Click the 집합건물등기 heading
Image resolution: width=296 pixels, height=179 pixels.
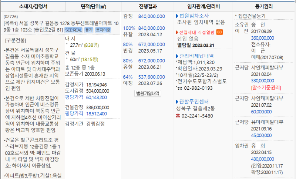coord(252,16)
